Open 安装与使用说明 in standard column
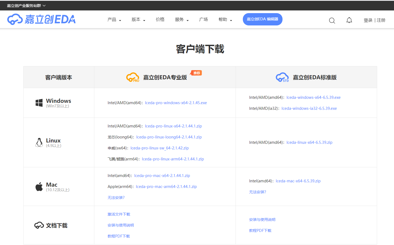This screenshot has height=245, width=394. click(x=262, y=220)
